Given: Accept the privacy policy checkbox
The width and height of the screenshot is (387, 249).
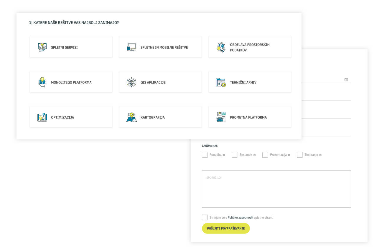Looking at the screenshot, I should (205, 218).
